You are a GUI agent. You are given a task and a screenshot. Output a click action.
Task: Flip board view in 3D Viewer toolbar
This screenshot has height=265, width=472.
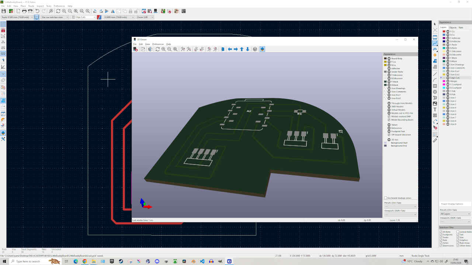[222, 49]
